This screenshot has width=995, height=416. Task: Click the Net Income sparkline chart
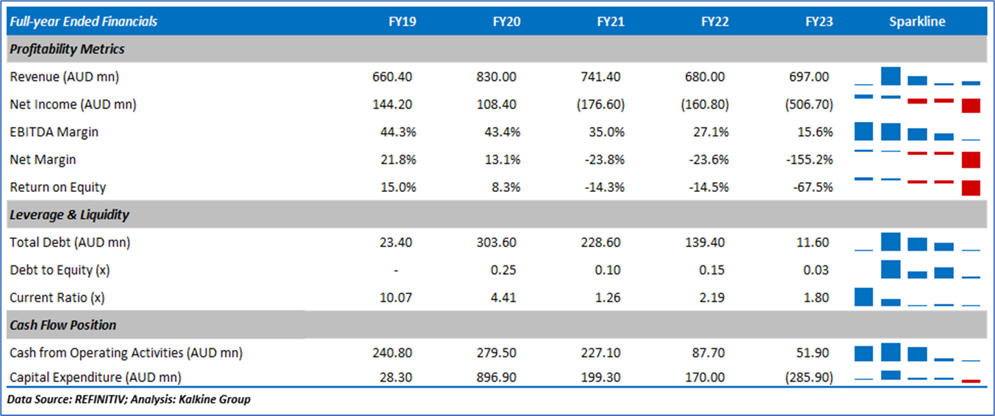(x=917, y=104)
